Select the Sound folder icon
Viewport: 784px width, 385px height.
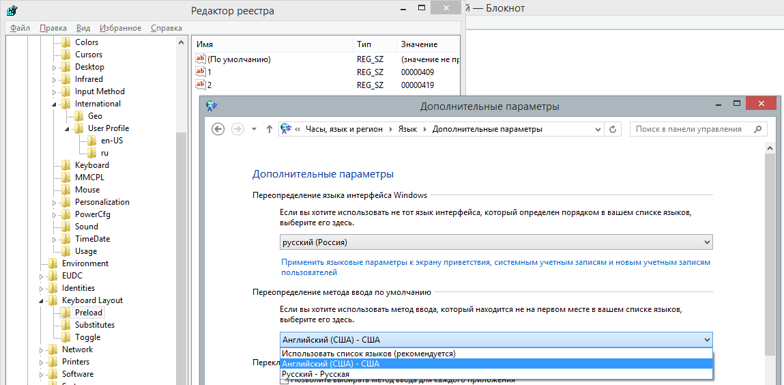(66, 227)
